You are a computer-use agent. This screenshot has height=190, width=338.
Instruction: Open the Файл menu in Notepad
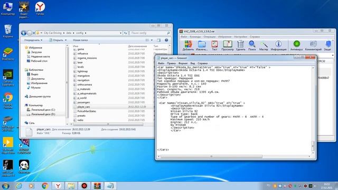[161, 63]
